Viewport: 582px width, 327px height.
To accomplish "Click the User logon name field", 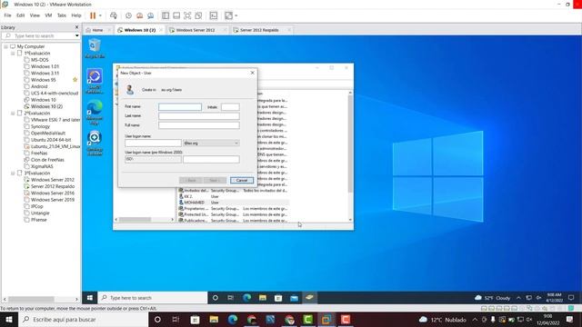I will click(x=153, y=144).
